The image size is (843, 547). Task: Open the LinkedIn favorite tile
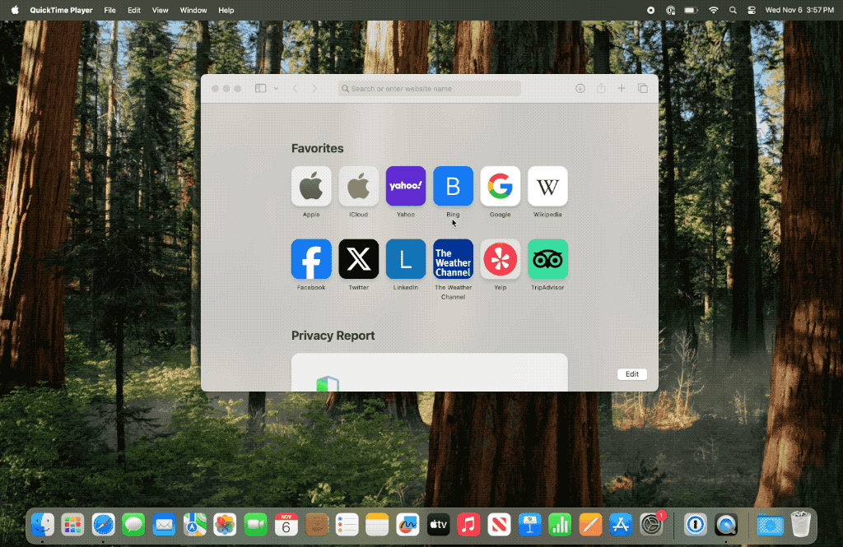pos(406,259)
